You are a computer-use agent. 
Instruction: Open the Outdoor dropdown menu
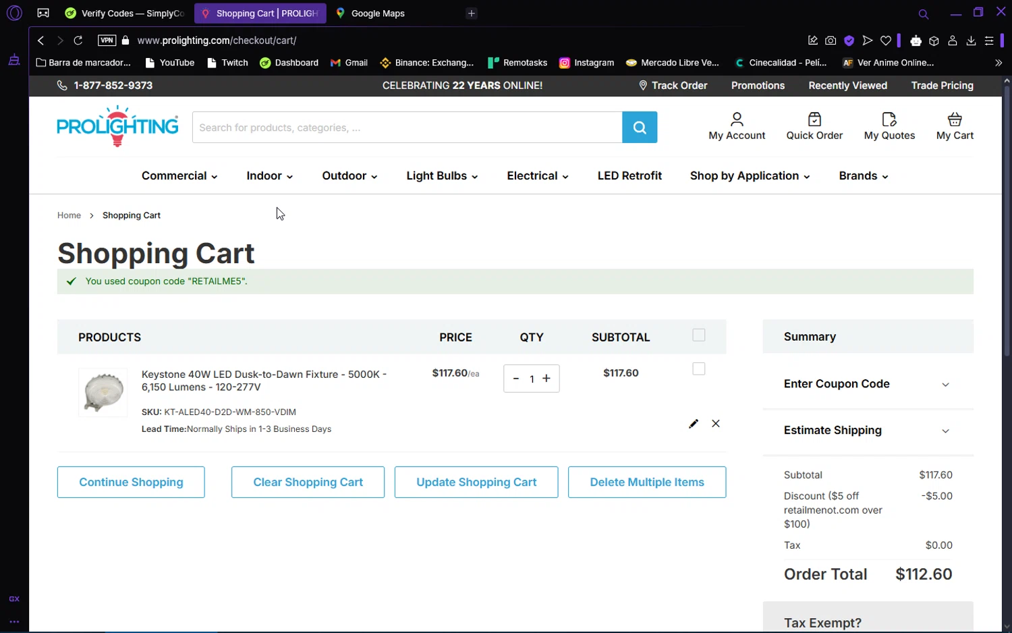tap(349, 176)
